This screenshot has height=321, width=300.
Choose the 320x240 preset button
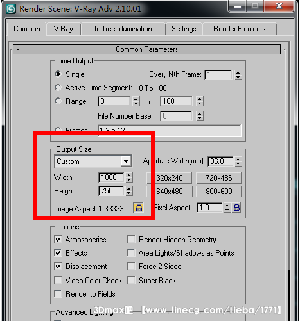tap(169, 178)
